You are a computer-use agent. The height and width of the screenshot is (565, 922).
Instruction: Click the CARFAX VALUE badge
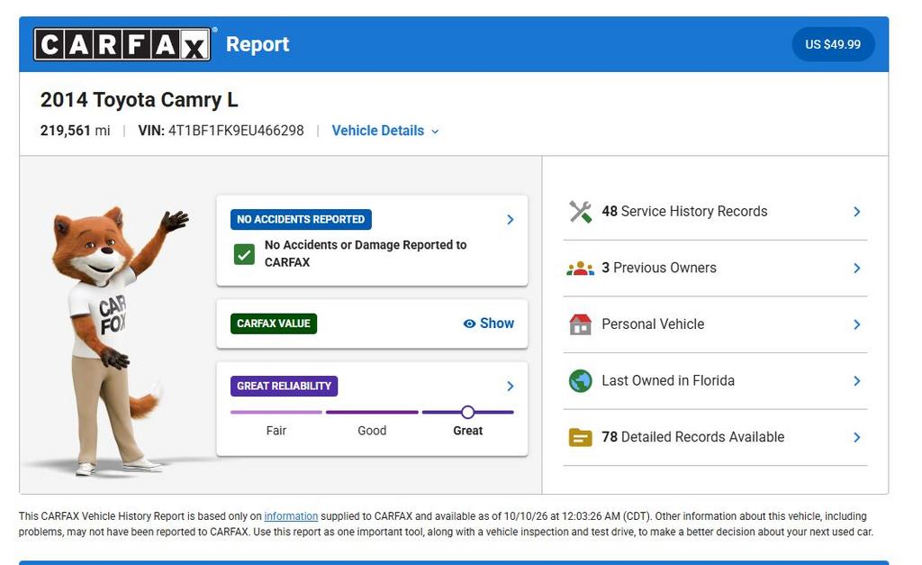pyautogui.click(x=274, y=324)
